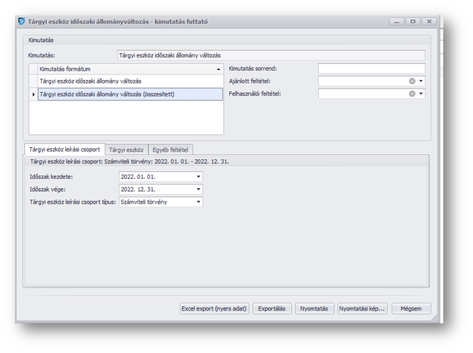Open Tárgyi eszköz leírási csoport típus dropdown
The height and width of the screenshot is (353, 473).
pos(198,202)
